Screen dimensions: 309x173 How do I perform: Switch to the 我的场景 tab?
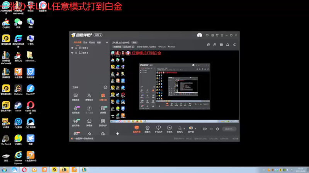[x=78, y=42]
